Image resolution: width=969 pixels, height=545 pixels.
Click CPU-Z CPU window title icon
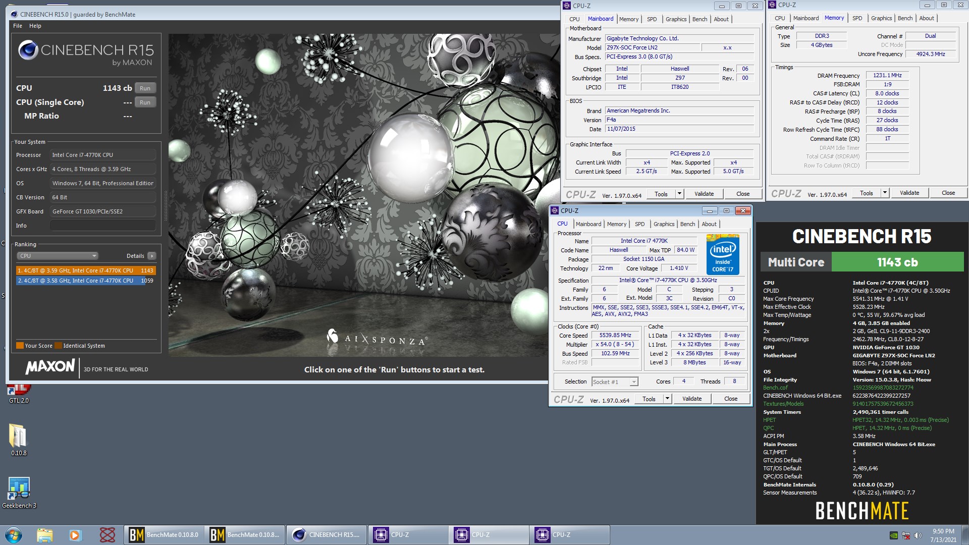point(555,210)
